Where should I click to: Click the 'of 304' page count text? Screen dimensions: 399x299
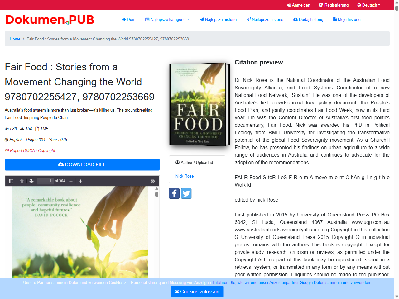pos(60,181)
